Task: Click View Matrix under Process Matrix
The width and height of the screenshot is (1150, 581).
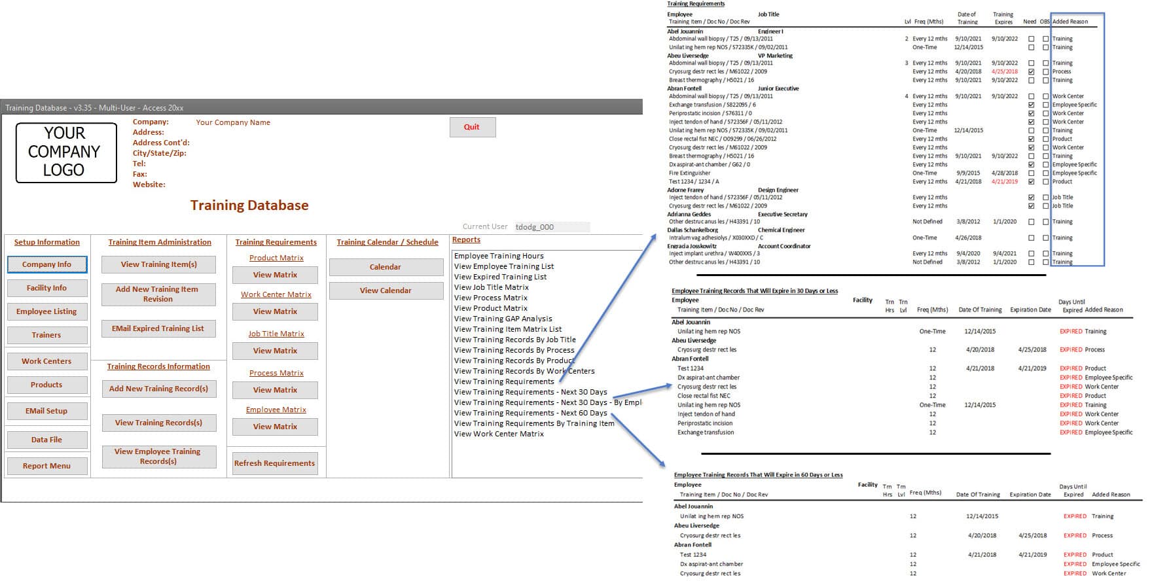Action: coord(276,390)
